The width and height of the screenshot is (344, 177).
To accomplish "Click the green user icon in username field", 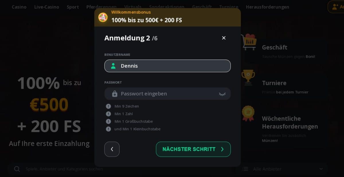I will (113, 66).
